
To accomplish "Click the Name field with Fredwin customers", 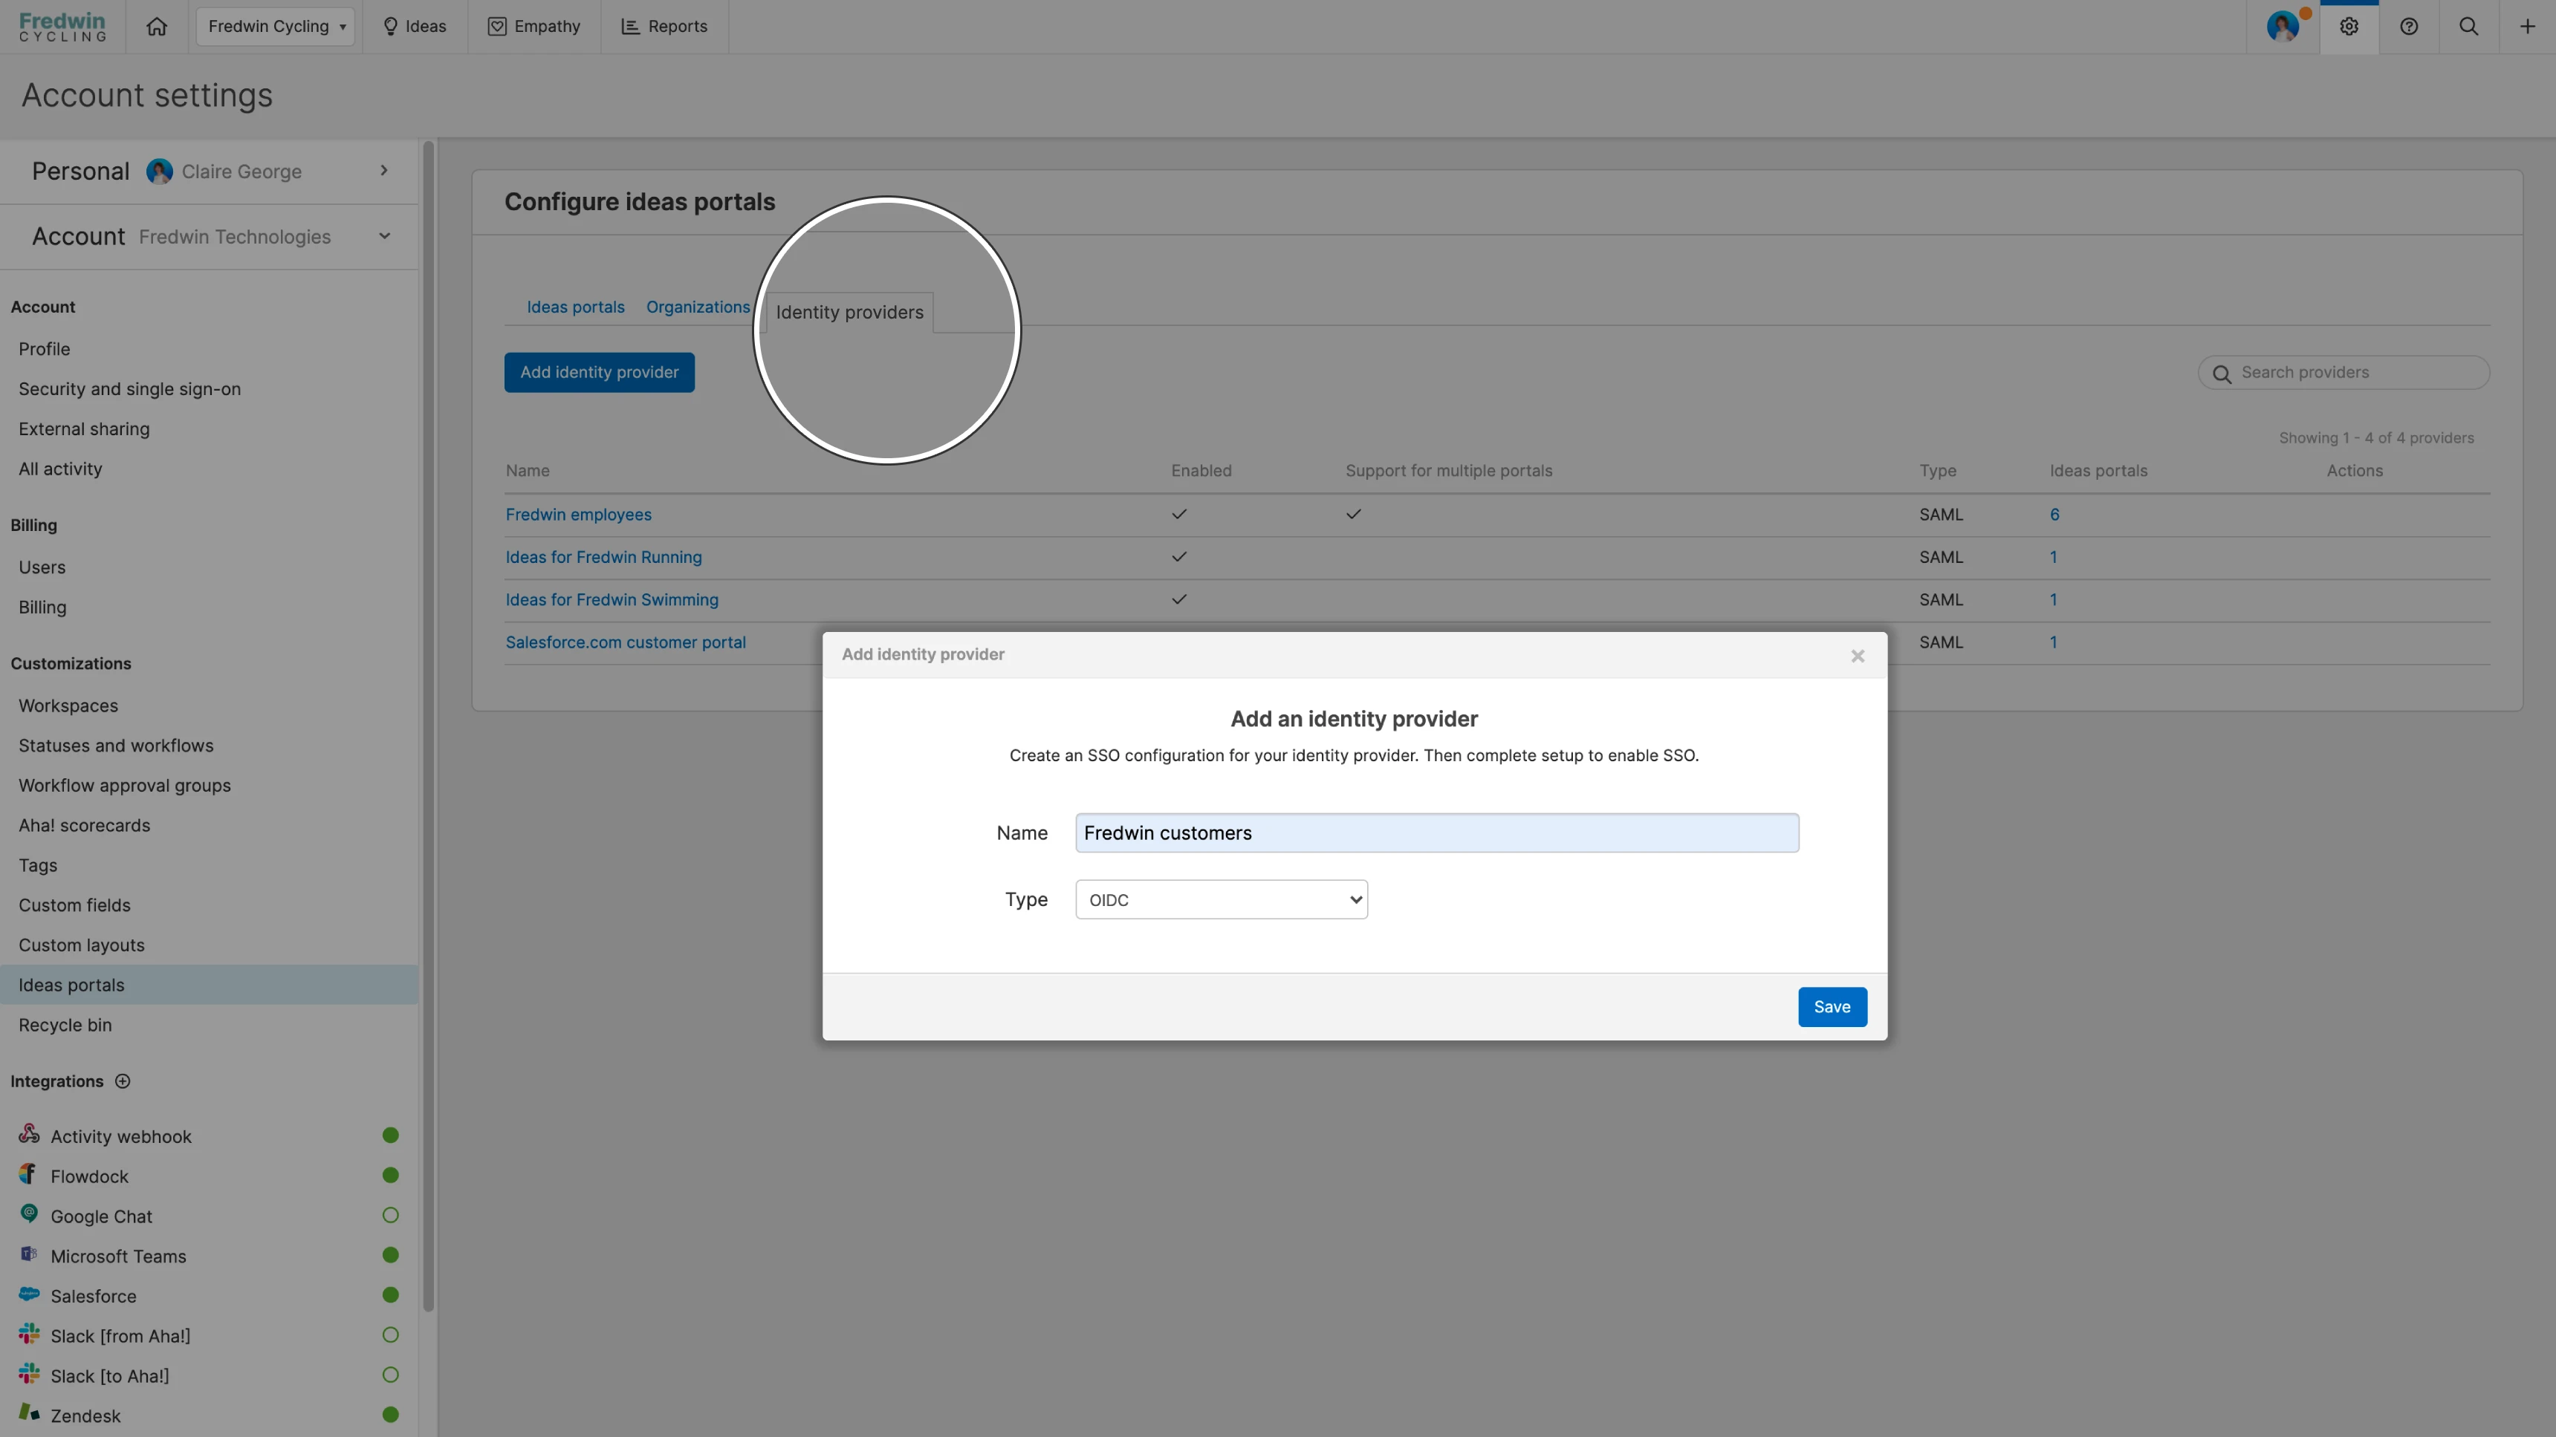I will (x=1436, y=833).
